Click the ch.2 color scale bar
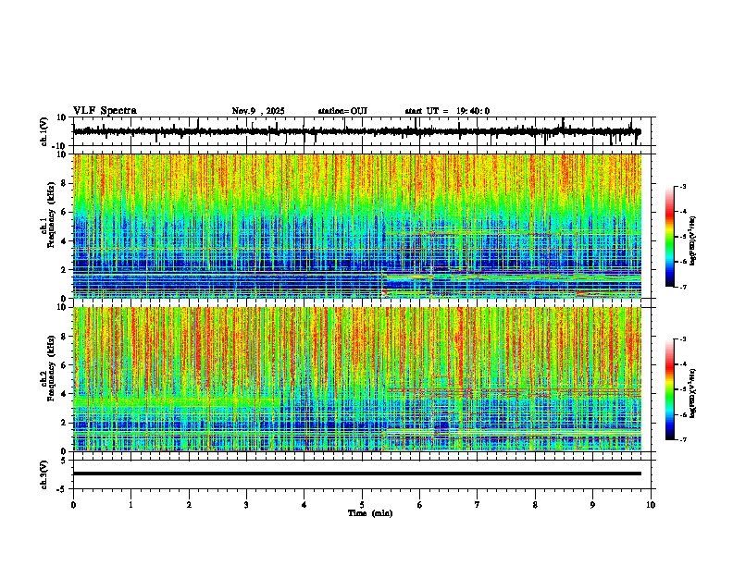The height and width of the screenshot is (566, 733). [x=669, y=389]
